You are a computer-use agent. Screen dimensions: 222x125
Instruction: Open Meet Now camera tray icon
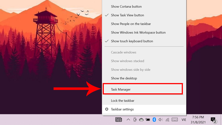pos(135,120)
